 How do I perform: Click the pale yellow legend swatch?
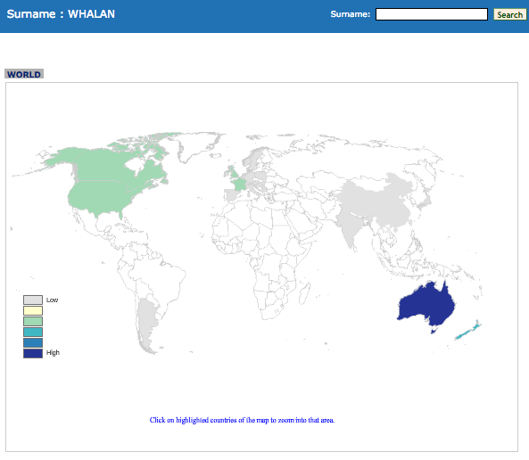33,310
